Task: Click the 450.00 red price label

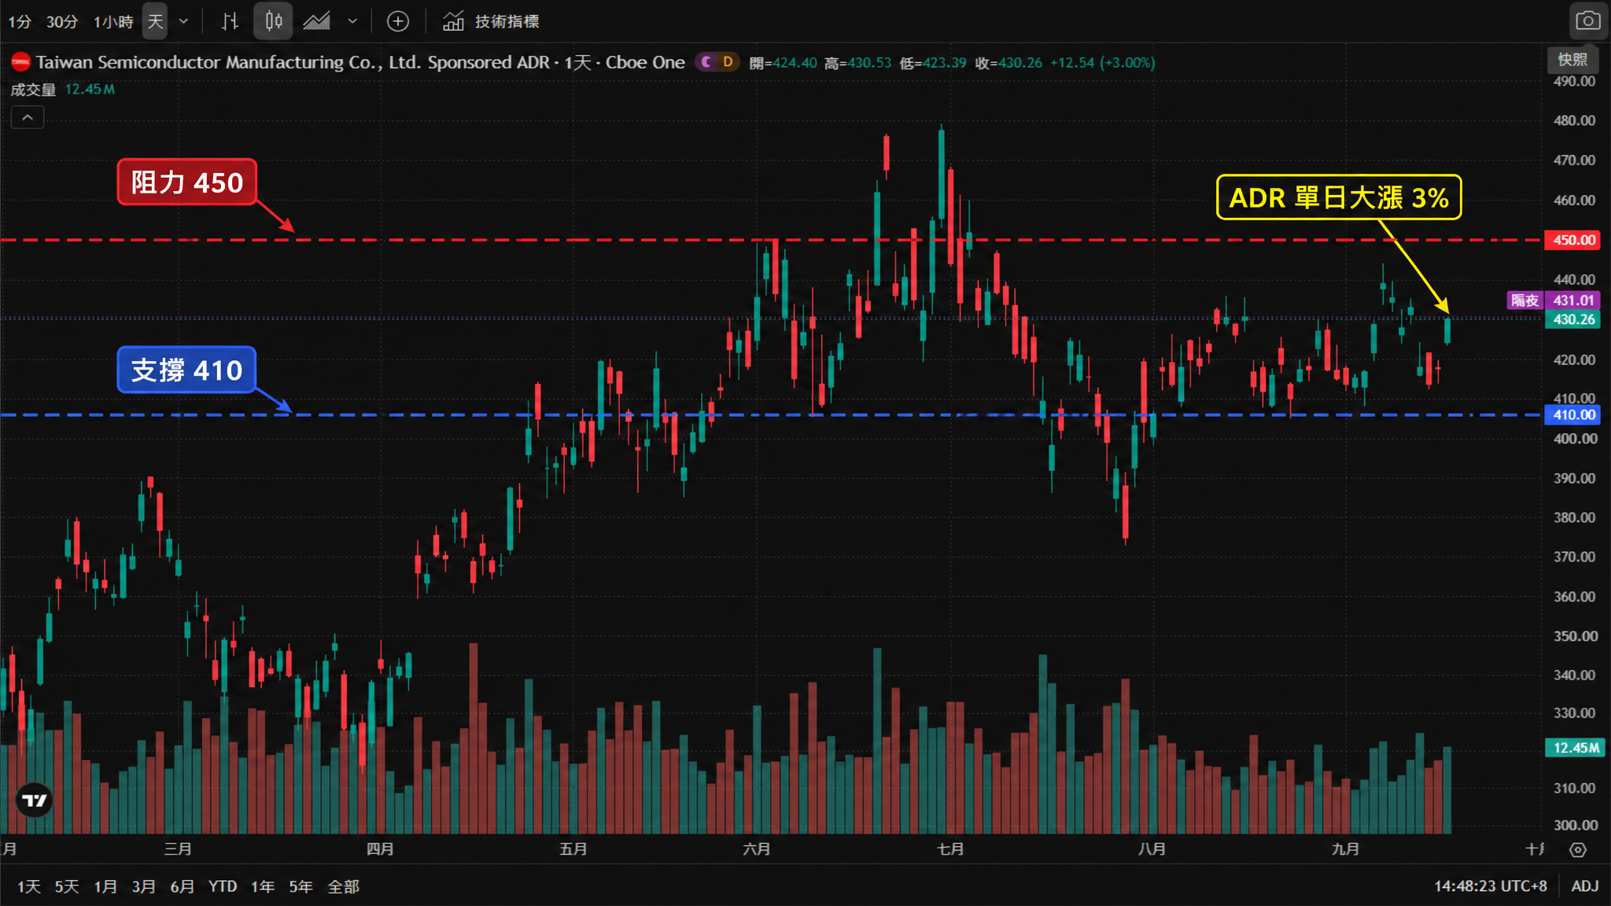Action: tap(1573, 240)
